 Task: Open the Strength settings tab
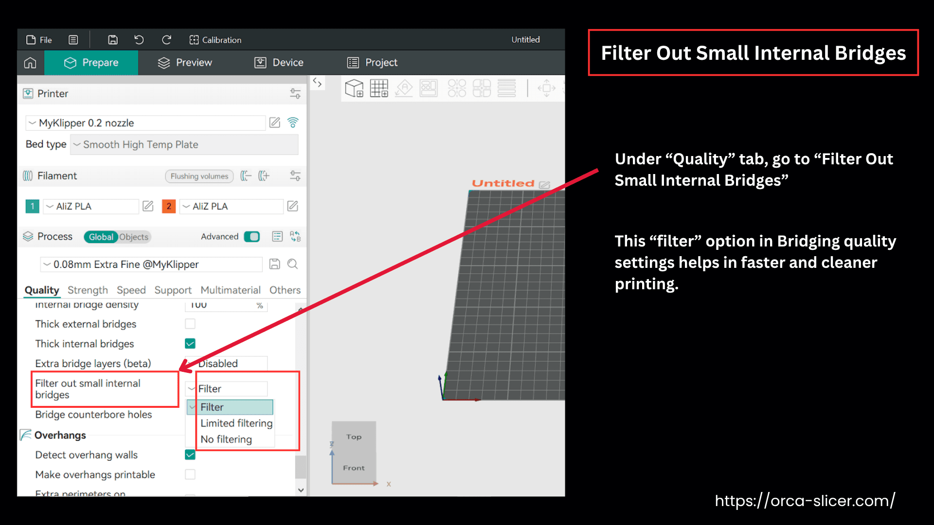(x=88, y=290)
